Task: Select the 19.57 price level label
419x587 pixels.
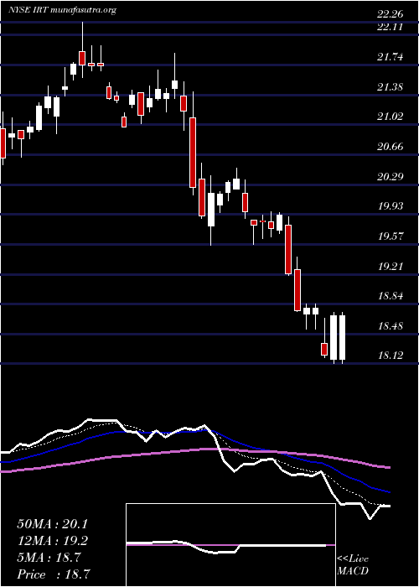Action: (390, 236)
